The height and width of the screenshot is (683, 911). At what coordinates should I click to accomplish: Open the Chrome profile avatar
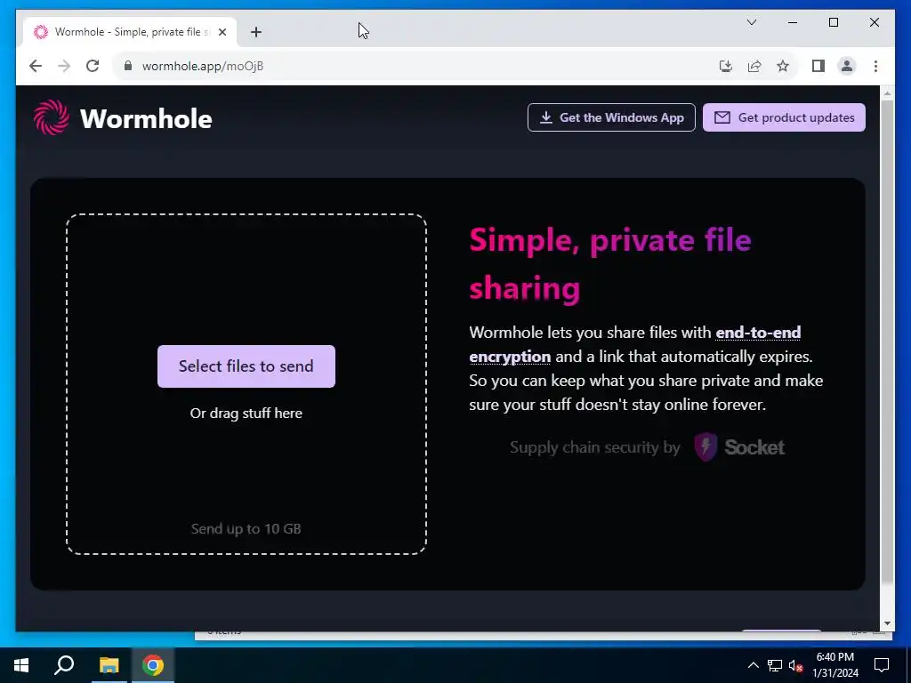pos(847,66)
